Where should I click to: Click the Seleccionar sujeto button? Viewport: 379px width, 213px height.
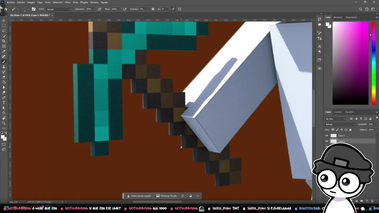139,196
